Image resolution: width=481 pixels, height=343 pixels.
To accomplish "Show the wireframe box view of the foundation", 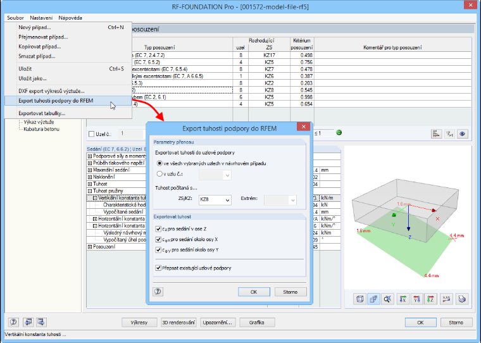I will click(x=360, y=299).
